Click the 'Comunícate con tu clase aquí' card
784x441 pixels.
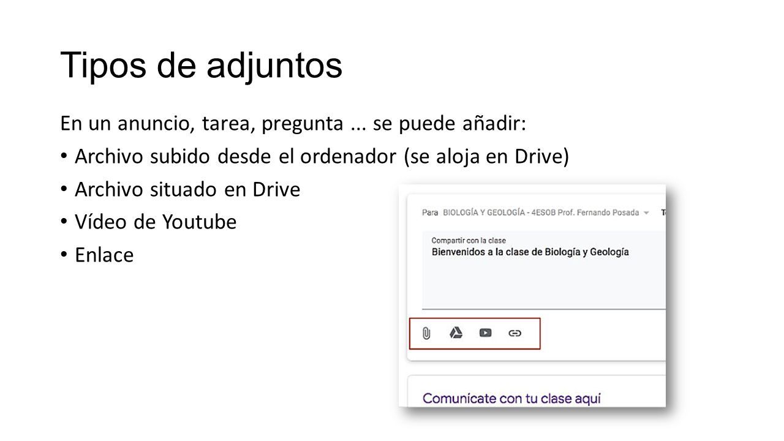coord(537,391)
